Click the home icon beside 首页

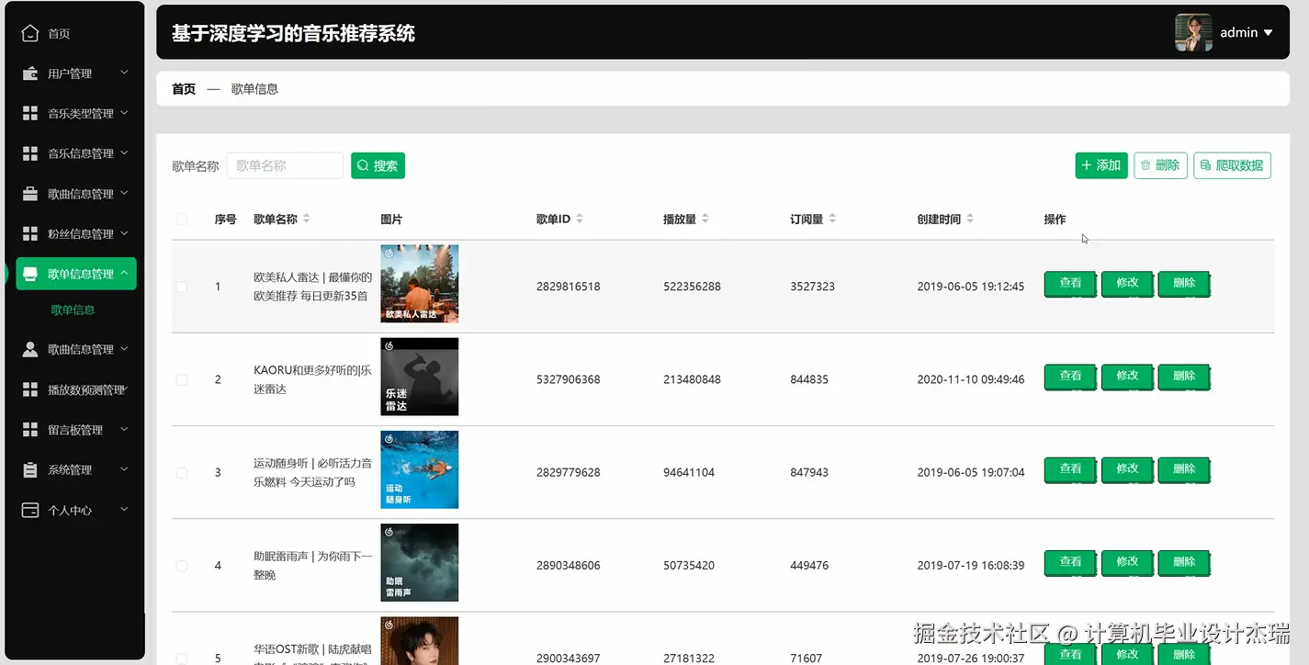(30, 33)
